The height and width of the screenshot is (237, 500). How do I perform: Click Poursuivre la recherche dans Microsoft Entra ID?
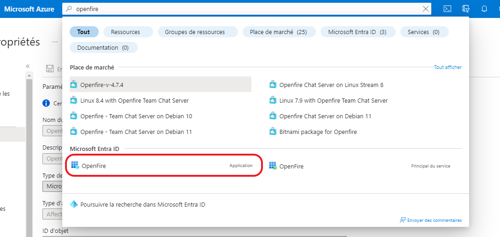coord(143,204)
